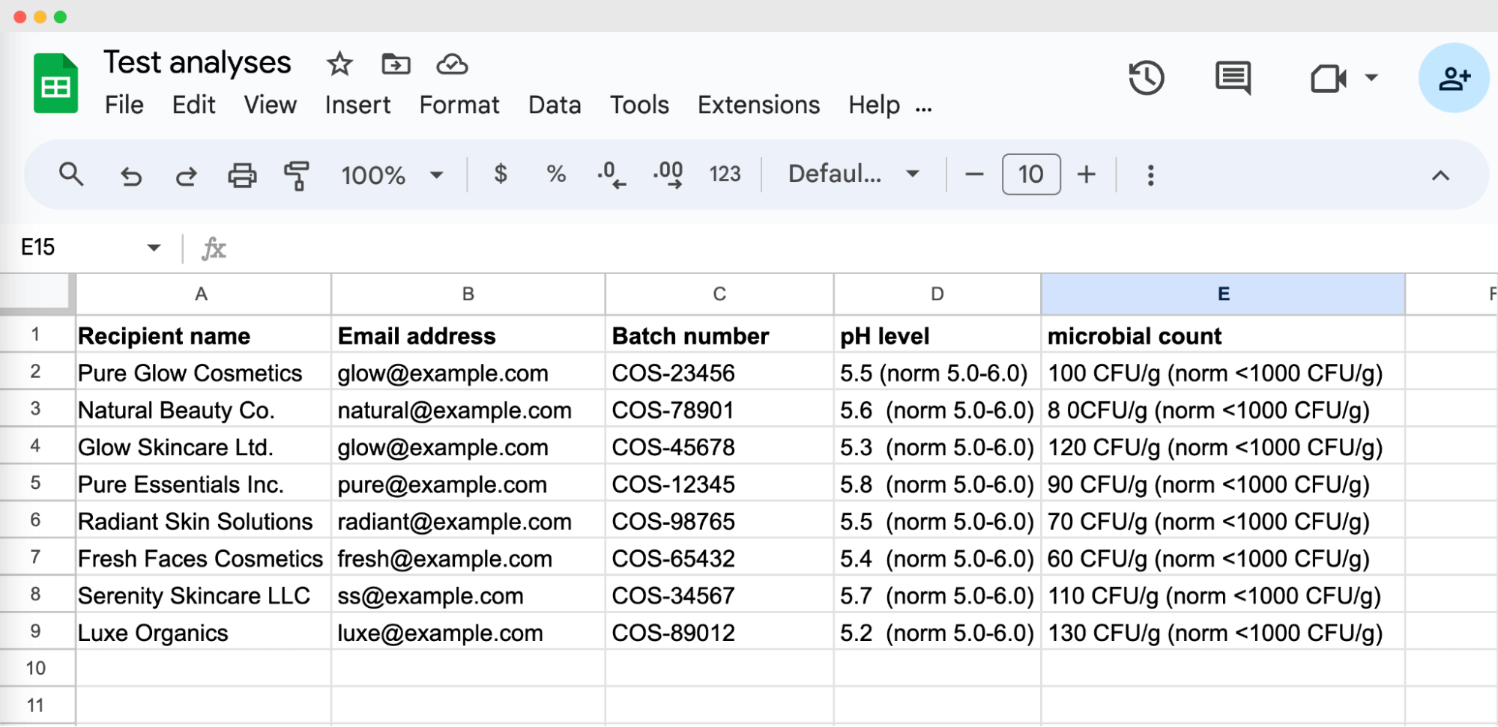Viewport: 1498px width, 727px height.
Task: Open the File menu
Action: [x=124, y=105]
